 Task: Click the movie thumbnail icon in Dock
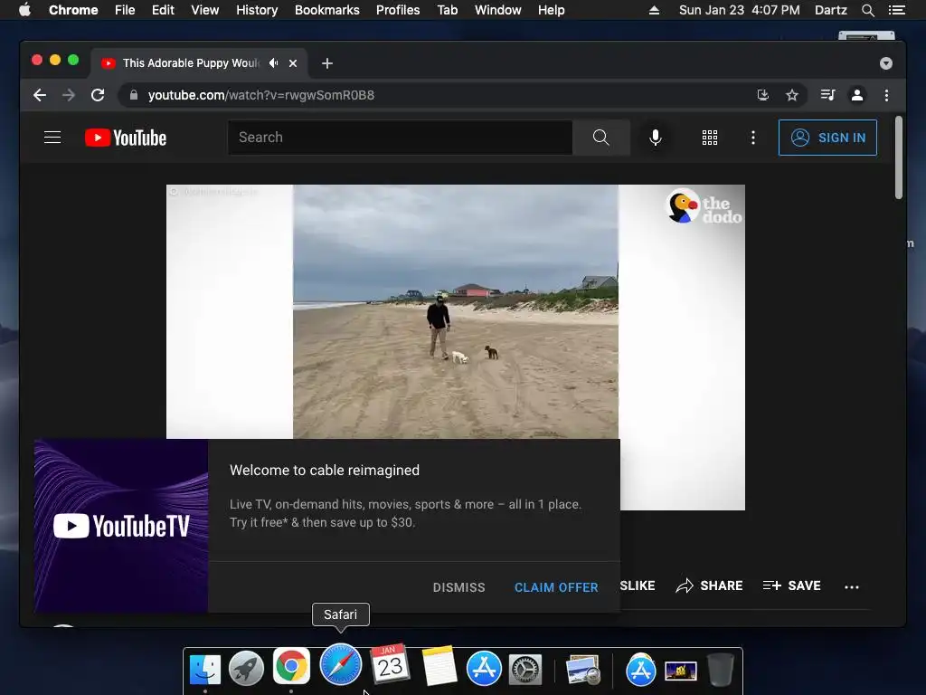[x=681, y=671]
